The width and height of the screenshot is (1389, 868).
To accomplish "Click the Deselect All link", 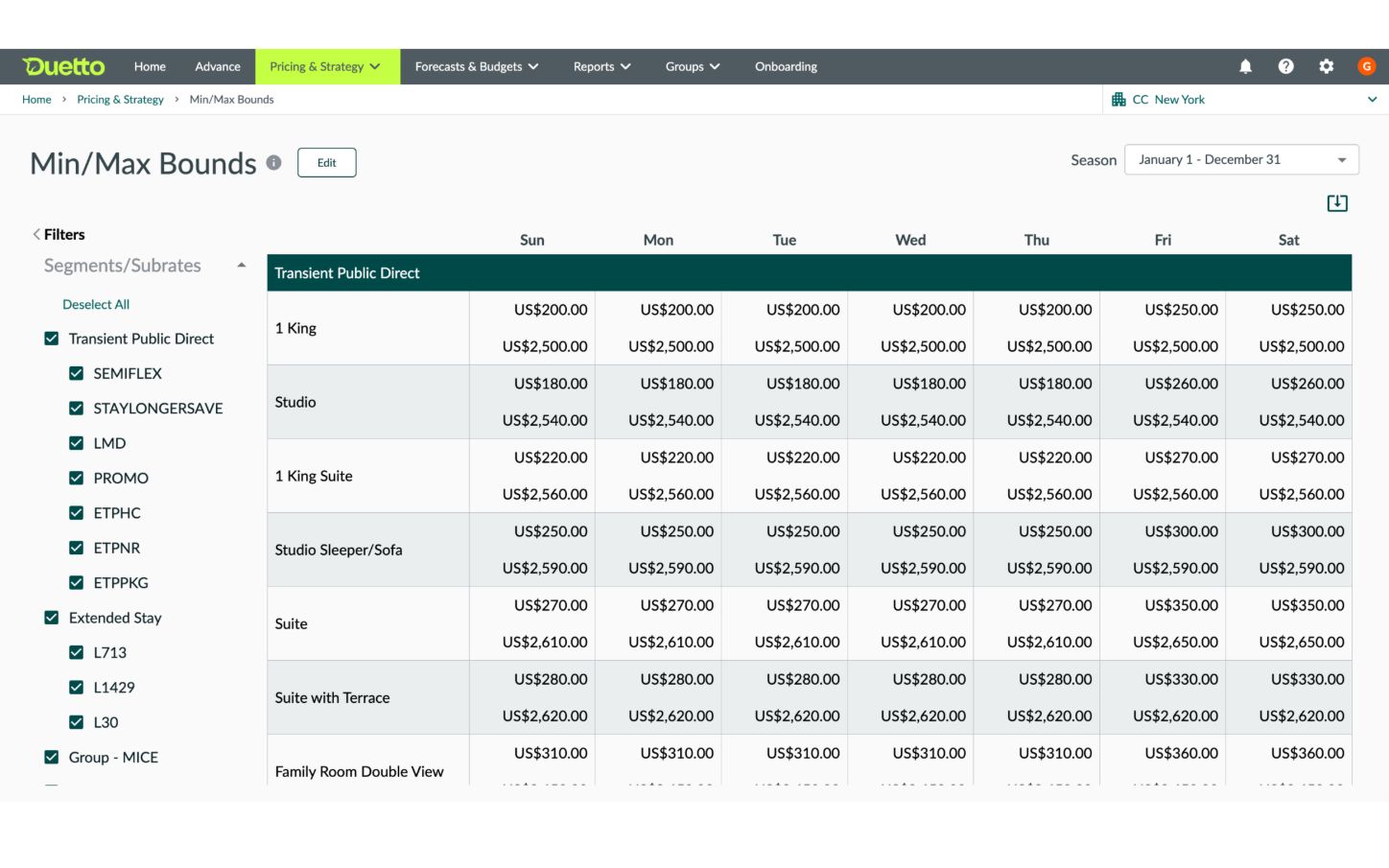I will click(x=96, y=305).
